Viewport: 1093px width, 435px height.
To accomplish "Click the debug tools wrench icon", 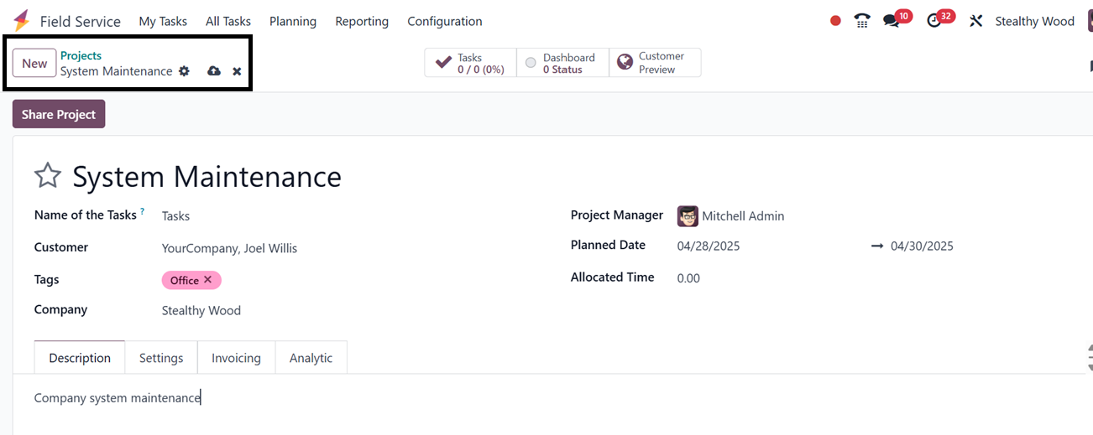I will tap(975, 21).
